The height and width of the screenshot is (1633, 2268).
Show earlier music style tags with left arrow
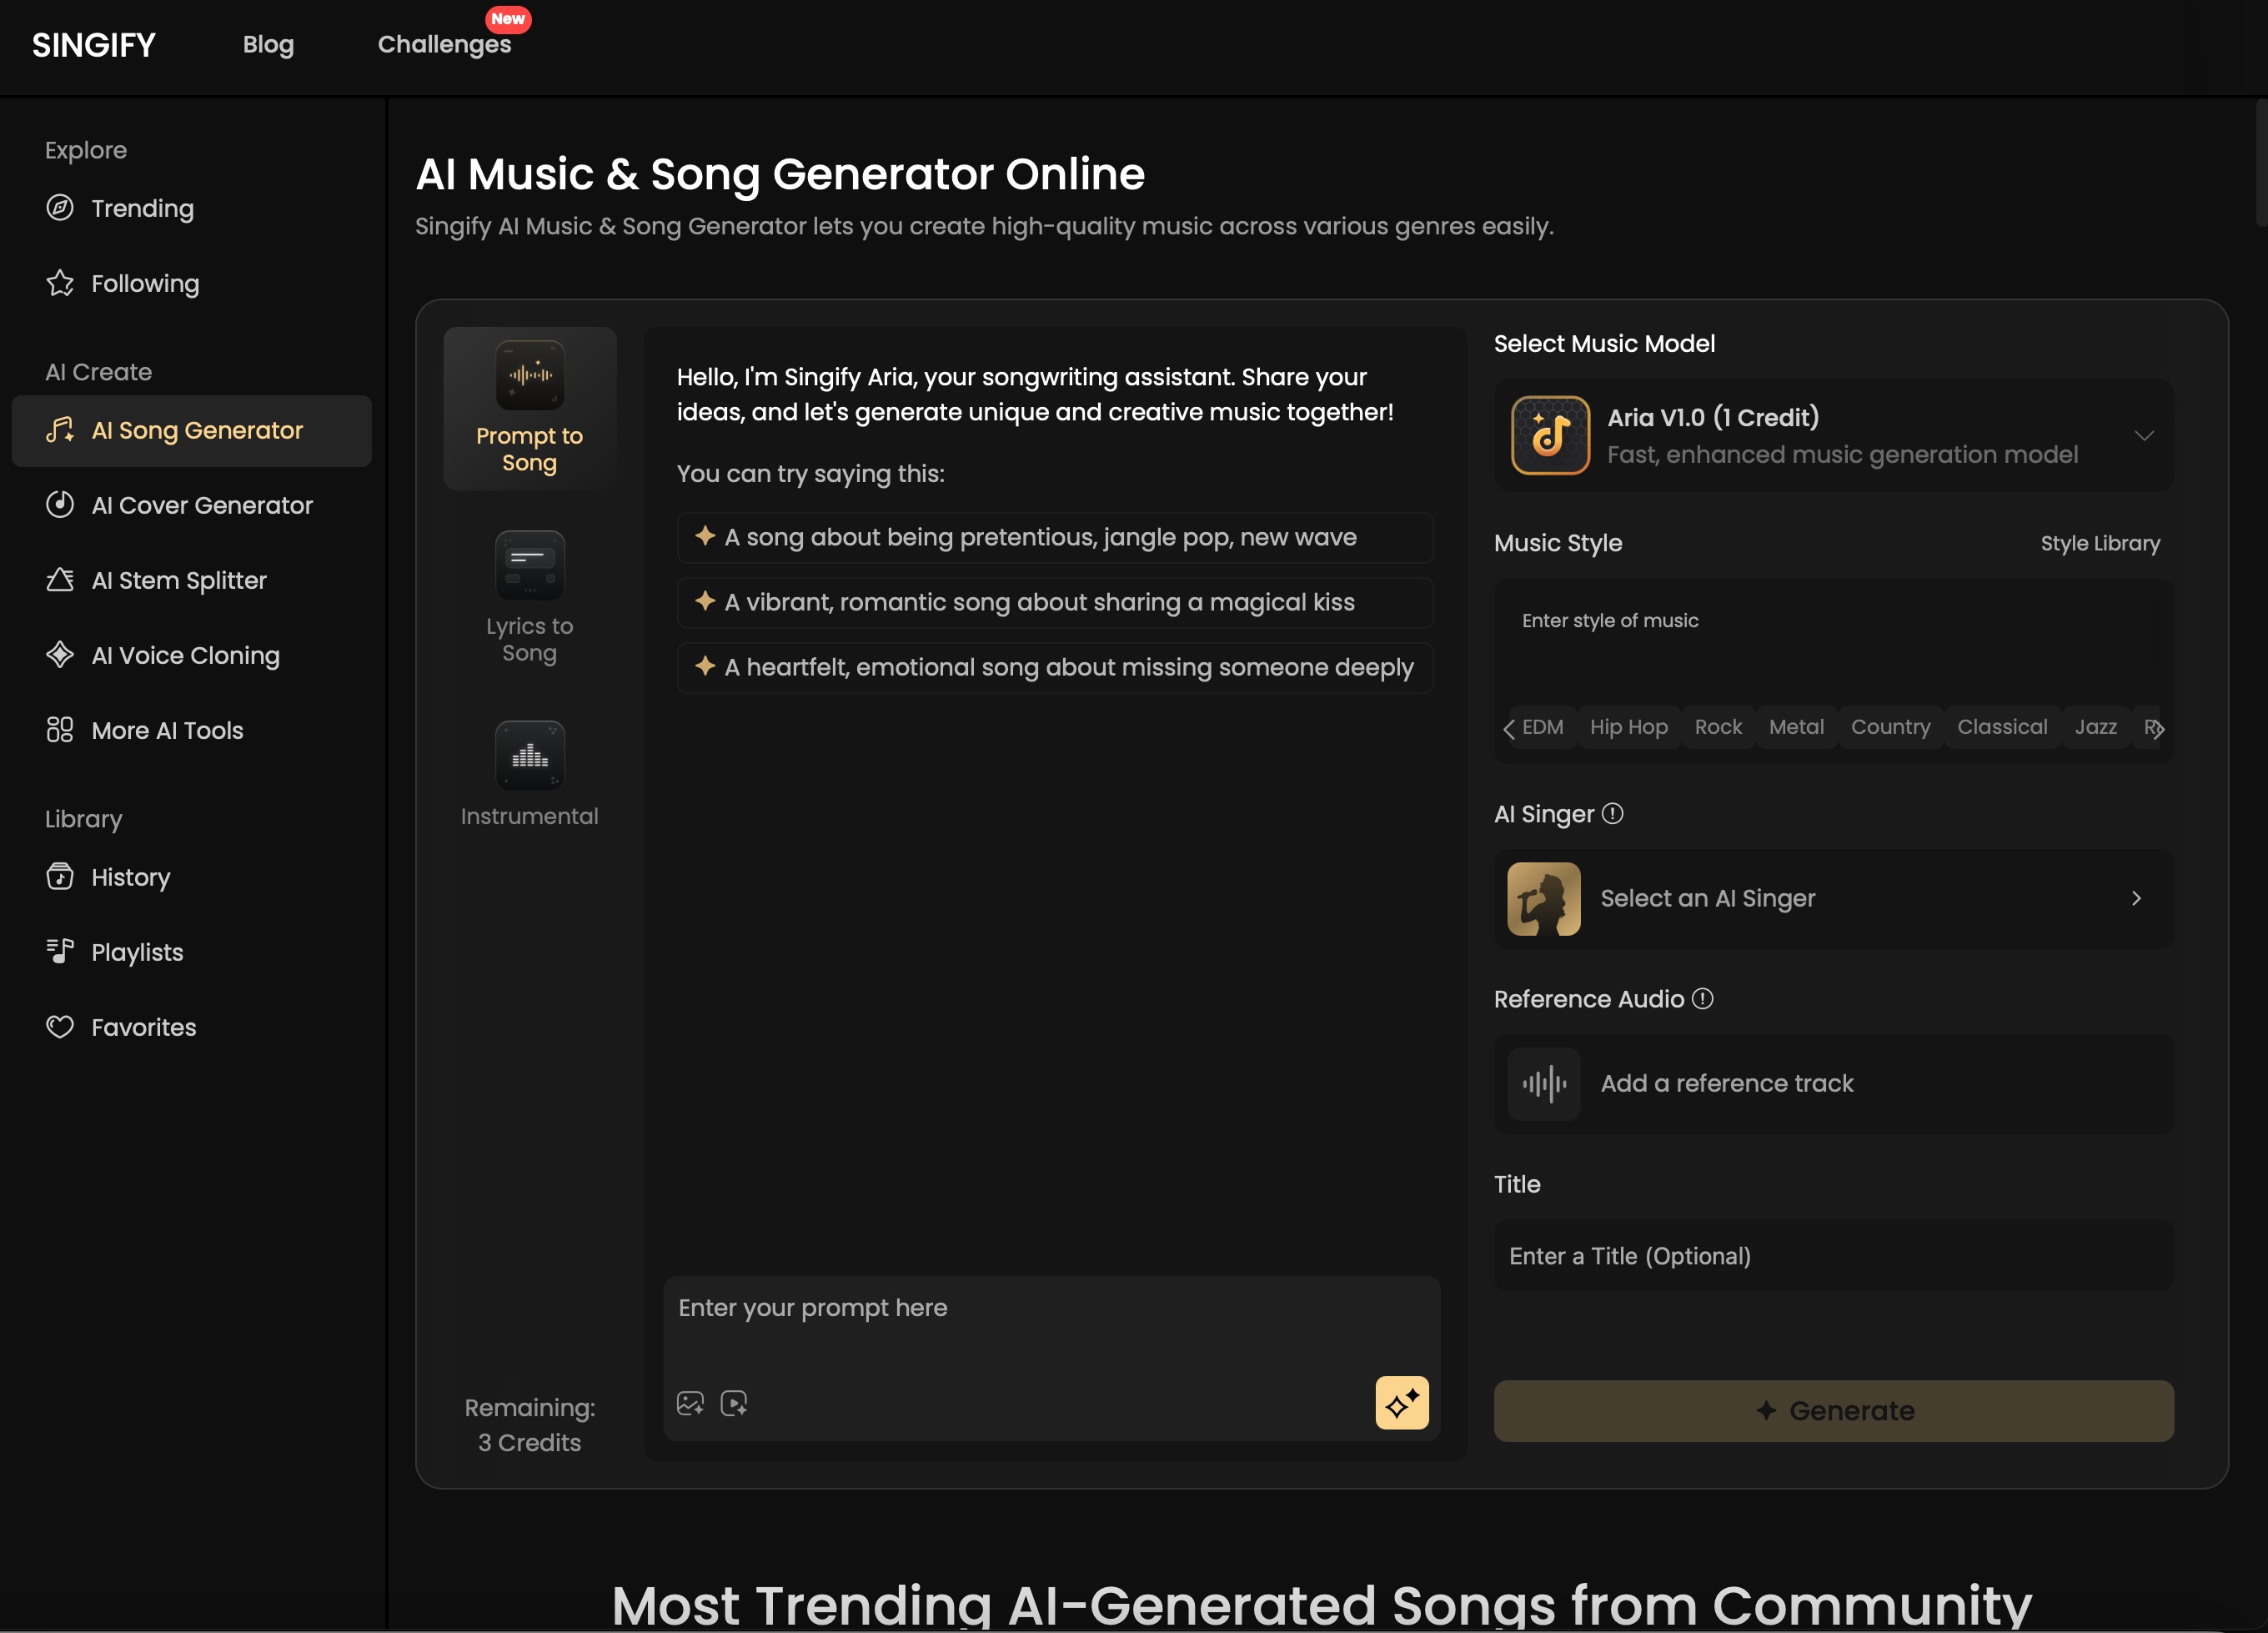1509,729
